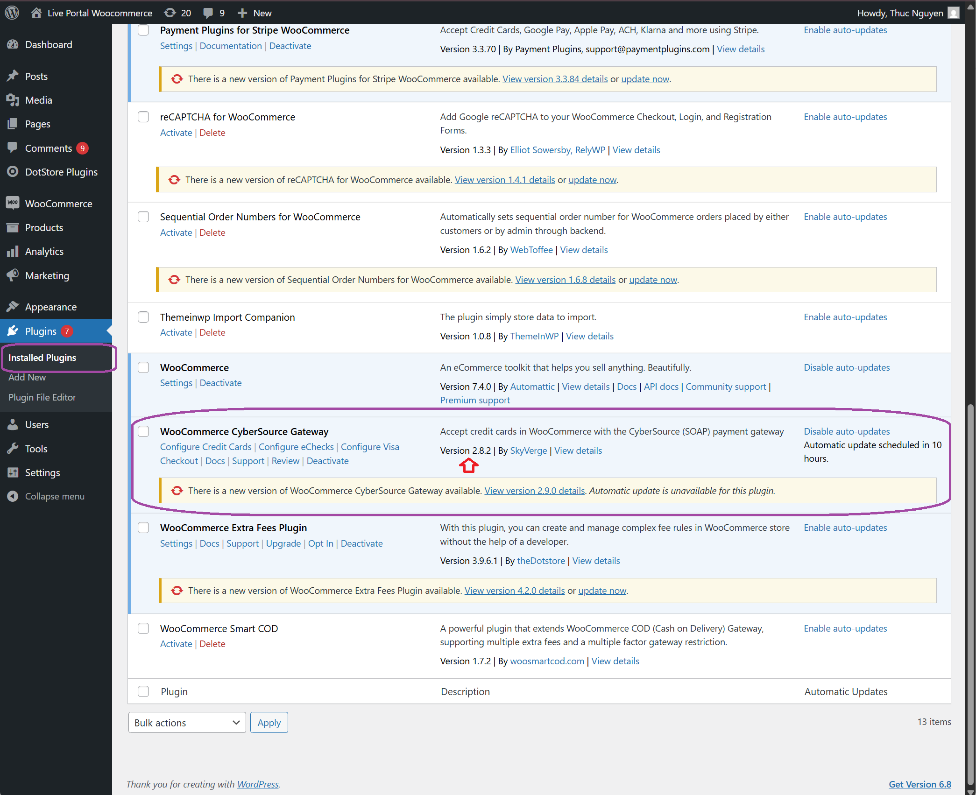This screenshot has height=795, width=976.
Task: Click the Media sidebar icon
Action: click(x=13, y=100)
